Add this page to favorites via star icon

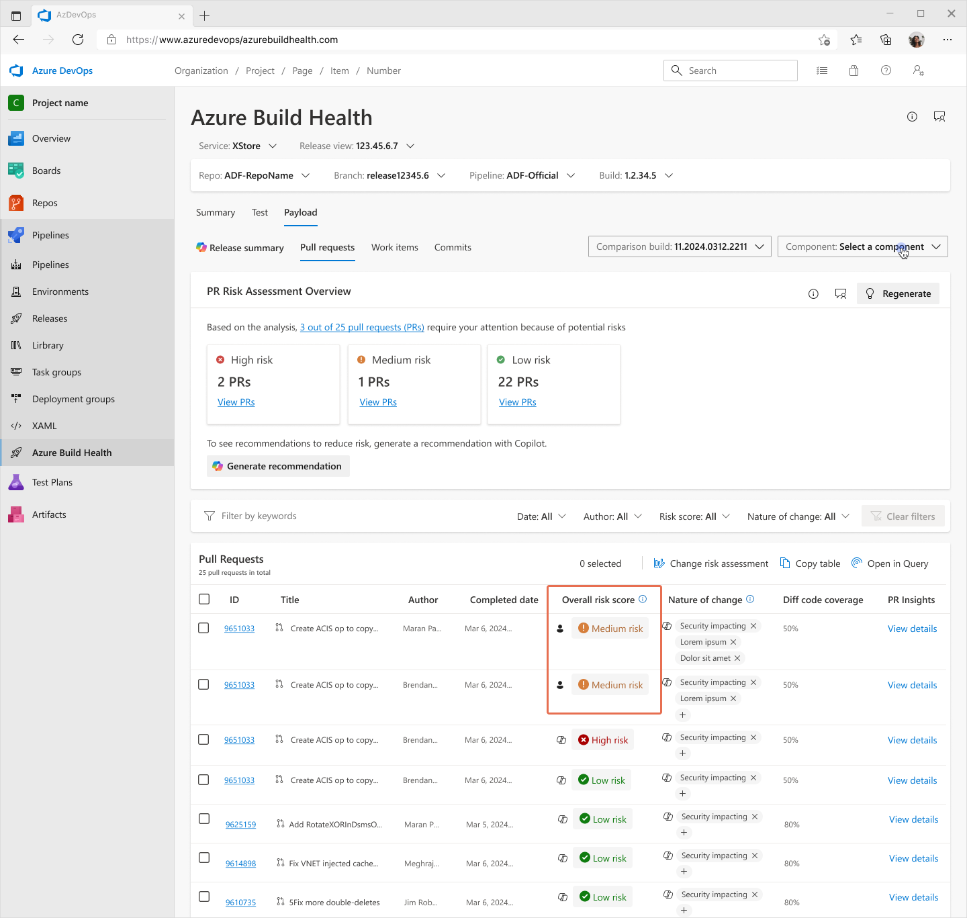825,40
